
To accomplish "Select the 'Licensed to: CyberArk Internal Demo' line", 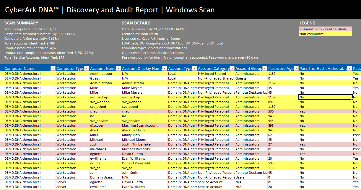I will tap(151, 39).
